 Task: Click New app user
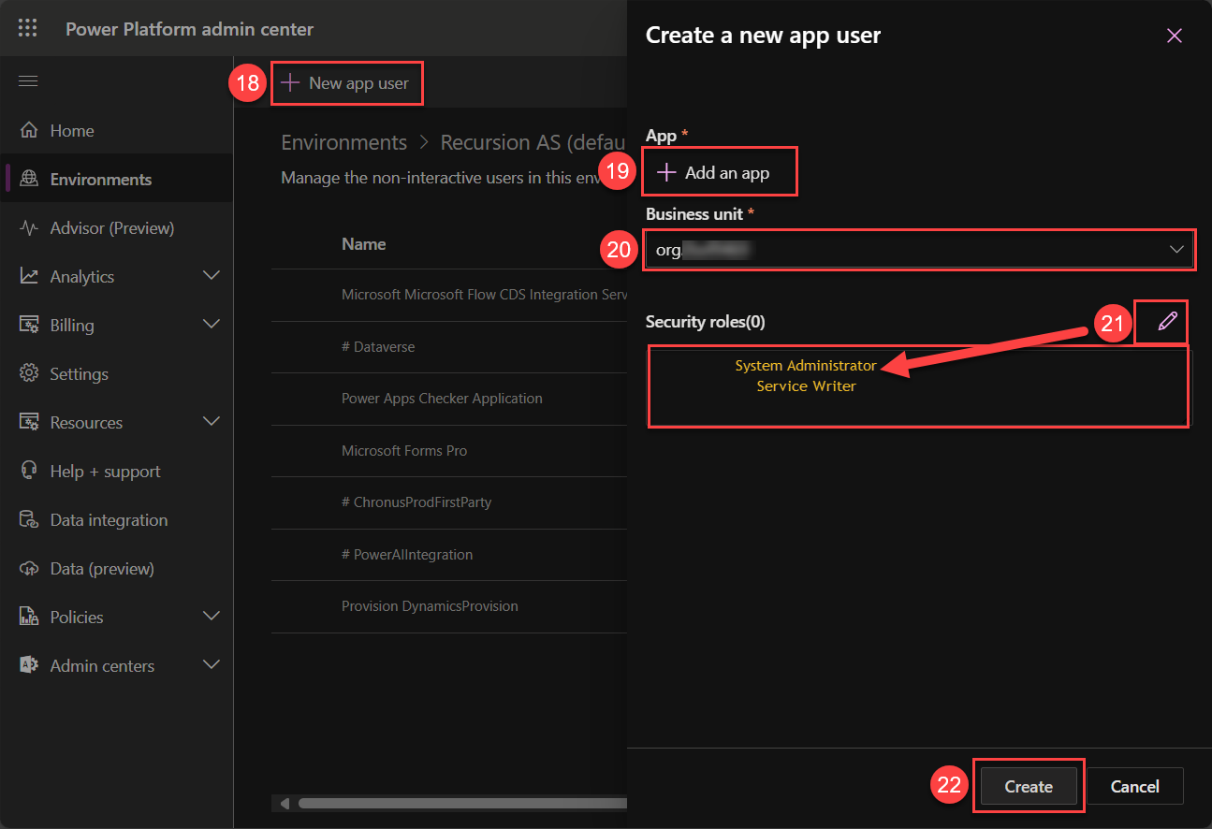click(347, 83)
